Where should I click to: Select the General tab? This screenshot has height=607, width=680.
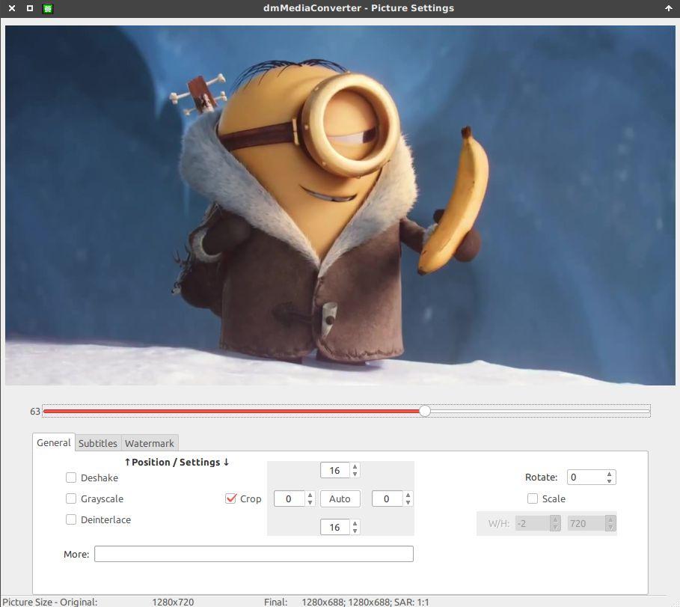[x=53, y=442]
